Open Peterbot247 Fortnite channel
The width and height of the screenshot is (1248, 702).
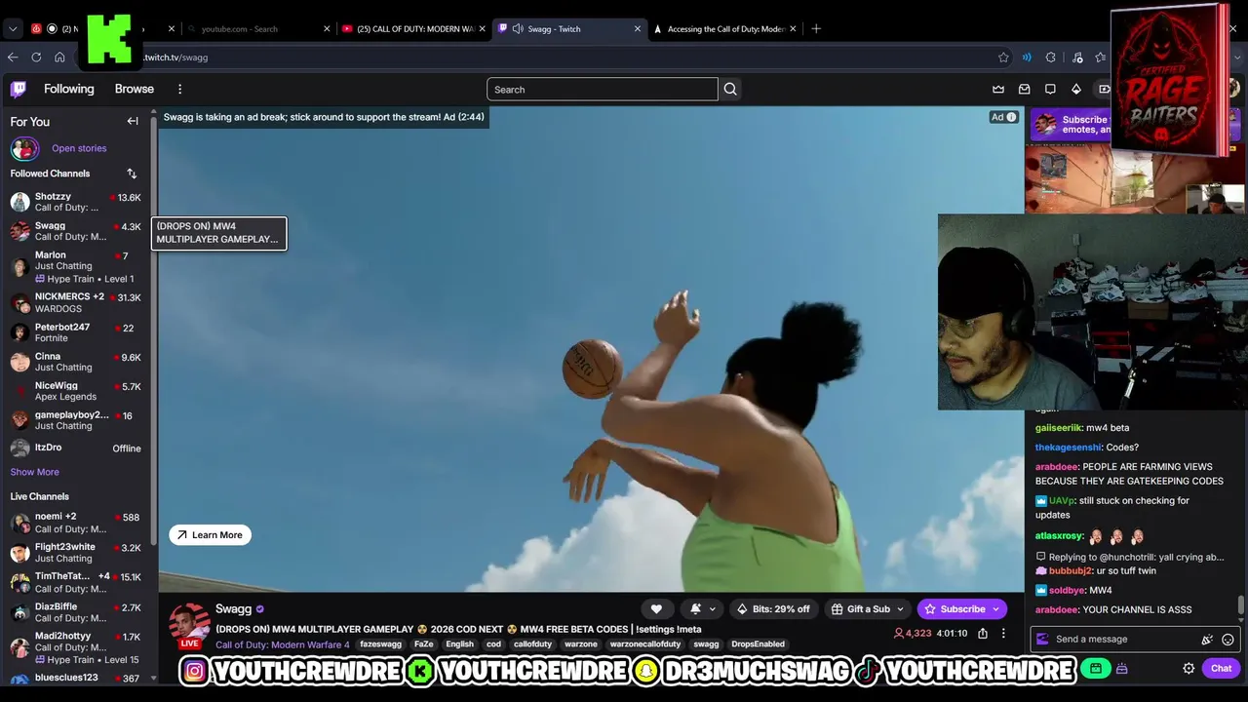click(76, 332)
